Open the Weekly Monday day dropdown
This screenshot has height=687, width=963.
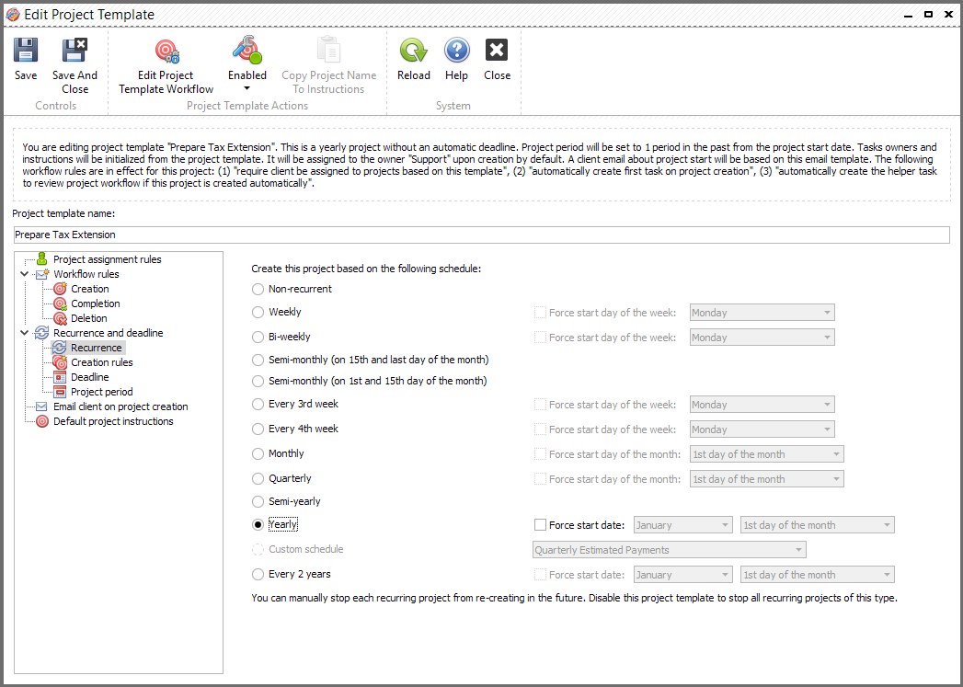tap(762, 313)
